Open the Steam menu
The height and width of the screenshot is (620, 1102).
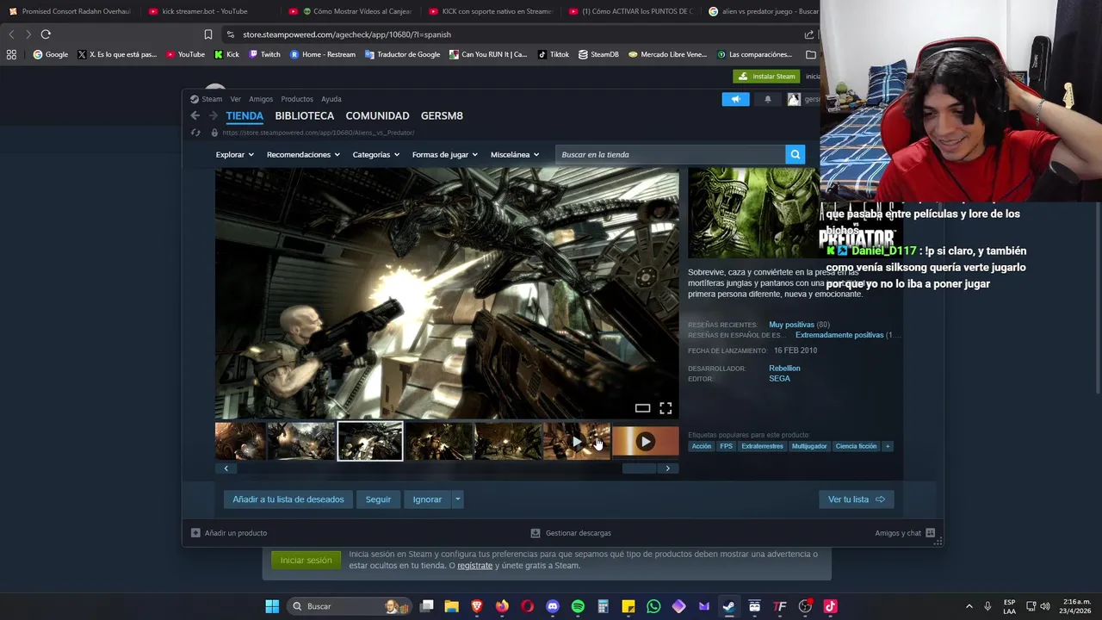tap(212, 99)
